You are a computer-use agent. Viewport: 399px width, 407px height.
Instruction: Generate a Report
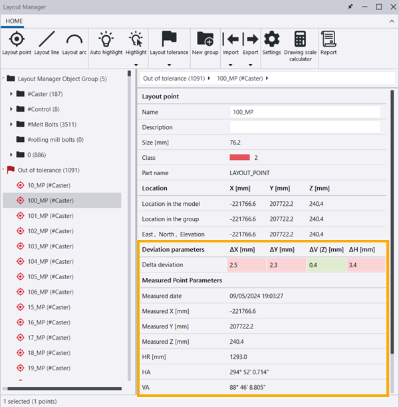tap(329, 39)
